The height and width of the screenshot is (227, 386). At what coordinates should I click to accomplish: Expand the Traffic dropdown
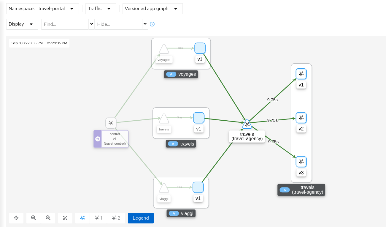tap(101, 9)
